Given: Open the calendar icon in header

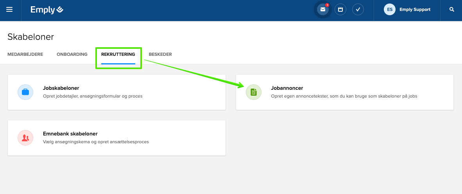Looking at the screenshot, I should pos(340,10).
